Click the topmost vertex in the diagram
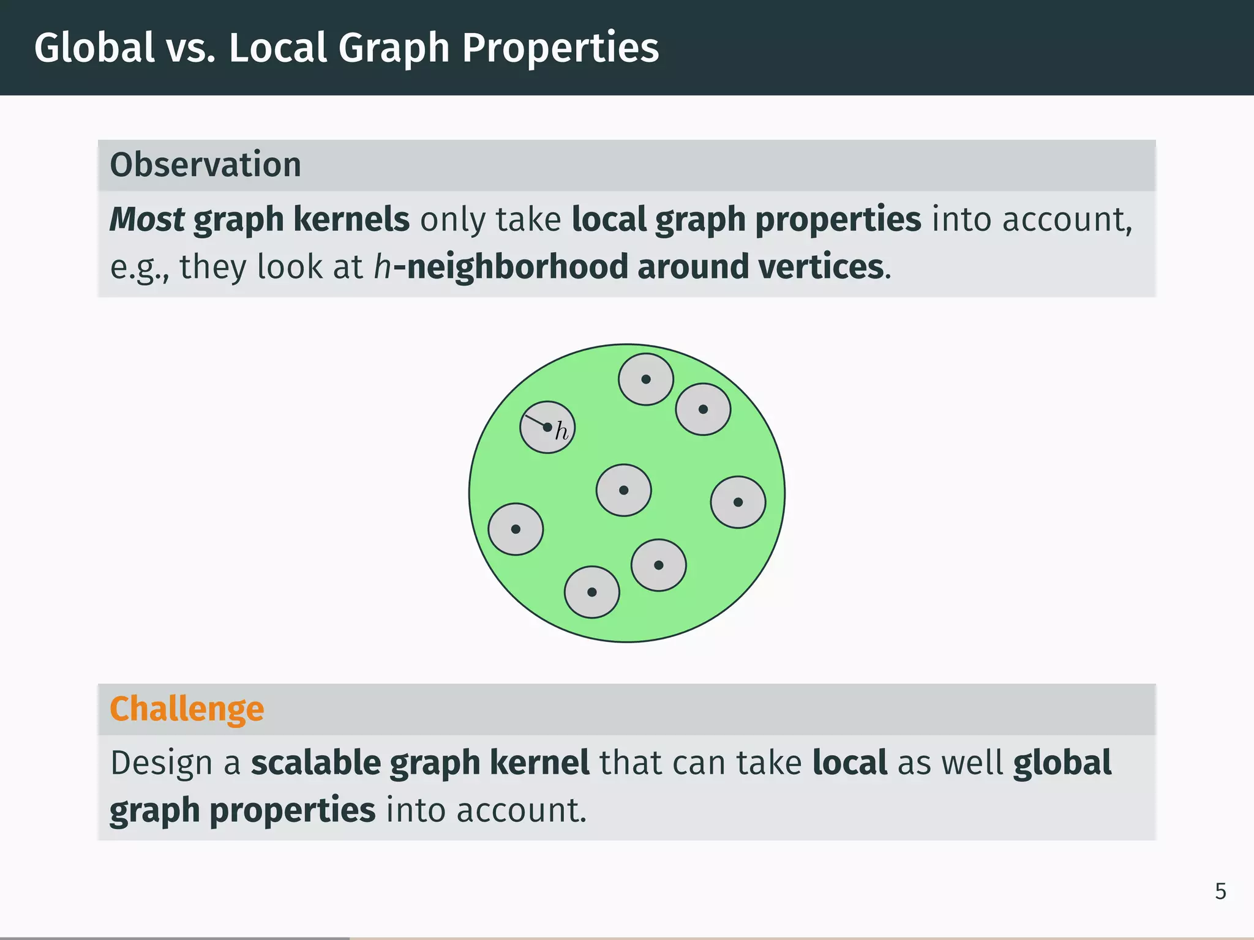Image resolution: width=1254 pixels, height=940 pixels. pos(646,379)
